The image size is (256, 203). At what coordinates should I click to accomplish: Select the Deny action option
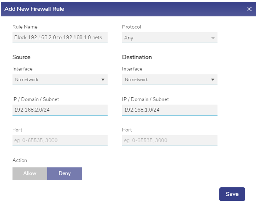[65, 173]
